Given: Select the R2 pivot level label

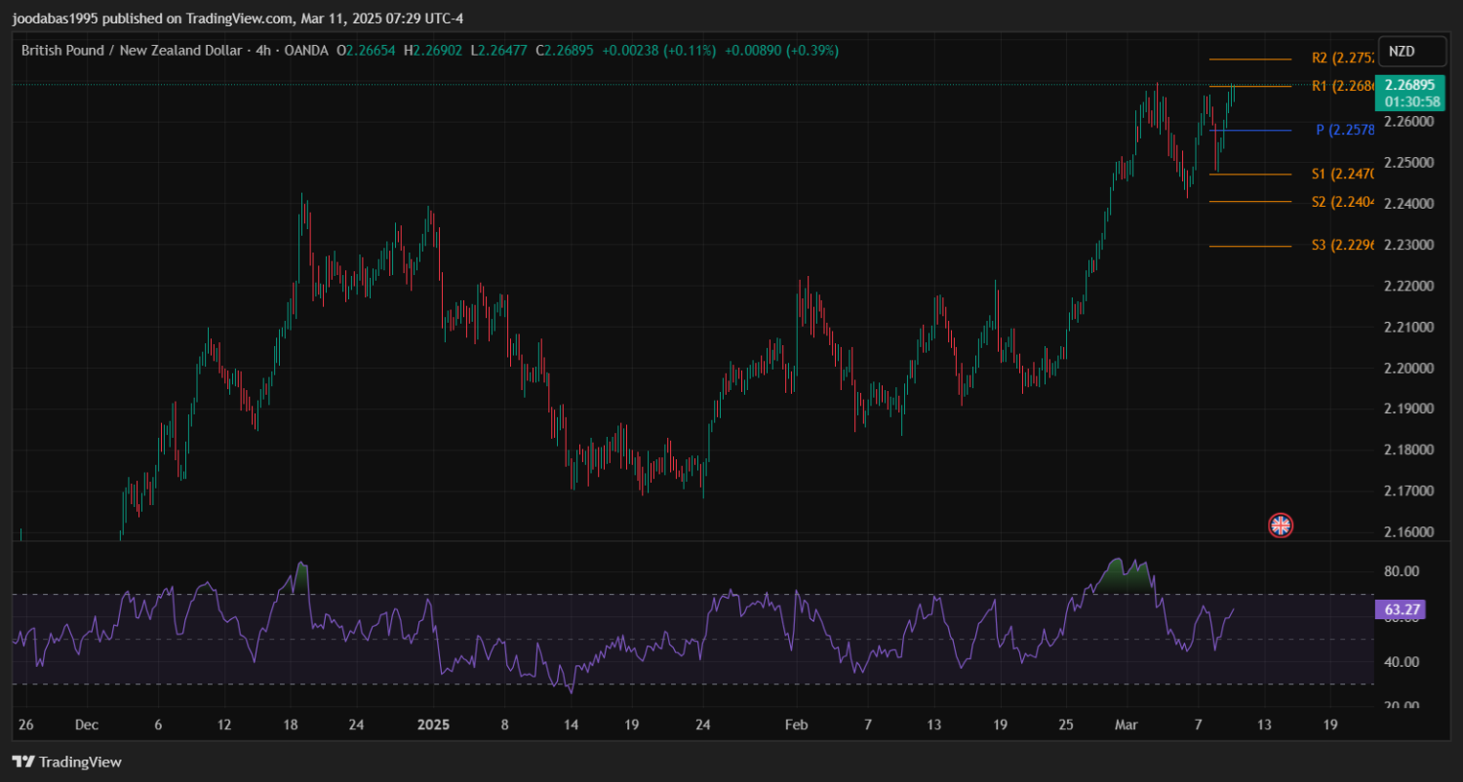Looking at the screenshot, I should point(1343,59).
